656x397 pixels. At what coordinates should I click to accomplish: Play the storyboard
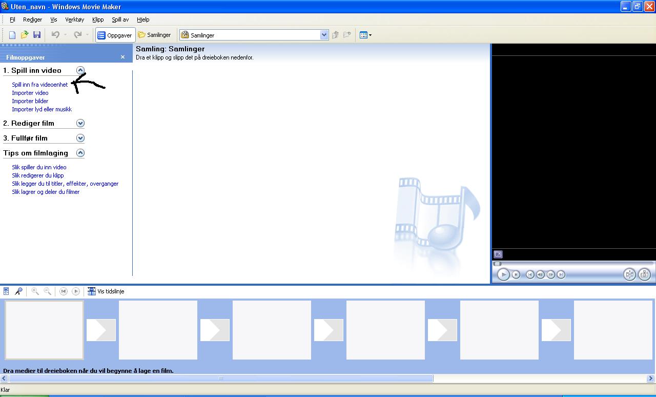[76, 291]
